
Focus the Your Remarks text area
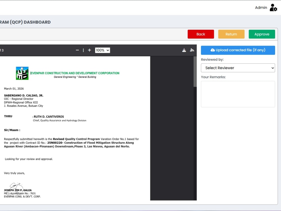238,94
